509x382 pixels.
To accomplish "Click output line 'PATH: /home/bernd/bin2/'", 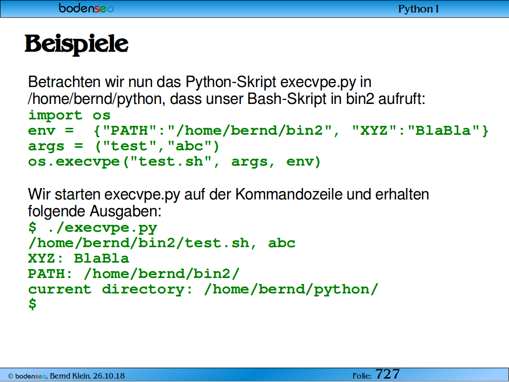I will [x=134, y=274].
